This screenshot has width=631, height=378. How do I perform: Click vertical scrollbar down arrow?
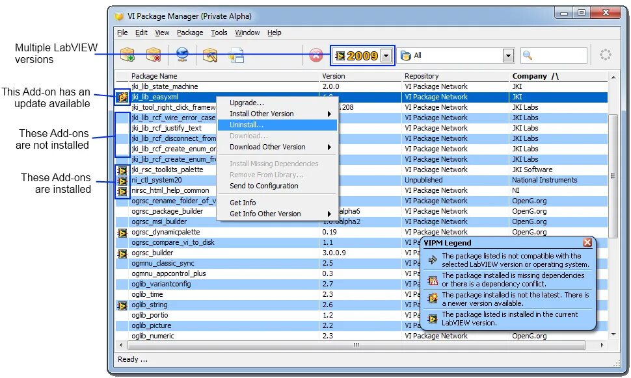(x=613, y=334)
